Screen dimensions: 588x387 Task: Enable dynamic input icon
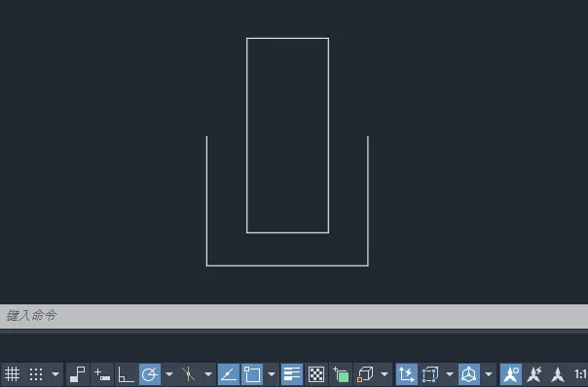(101, 374)
